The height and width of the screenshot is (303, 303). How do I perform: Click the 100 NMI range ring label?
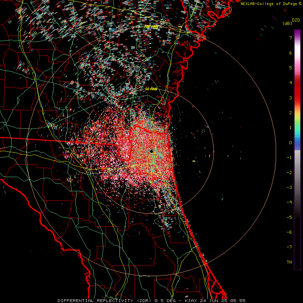click(151, 27)
